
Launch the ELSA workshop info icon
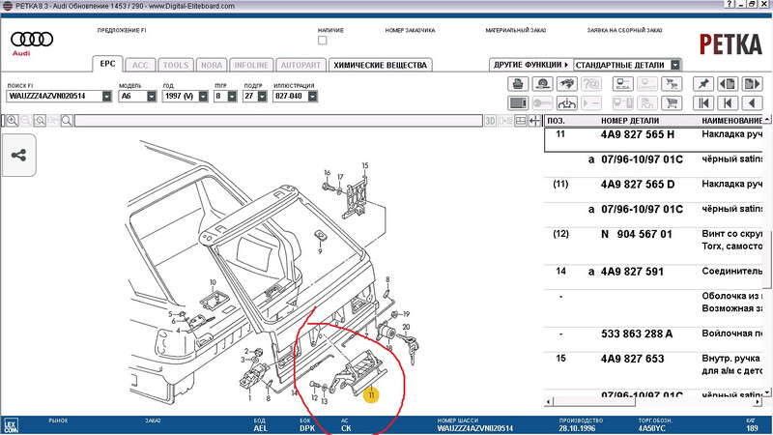coord(622,84)
